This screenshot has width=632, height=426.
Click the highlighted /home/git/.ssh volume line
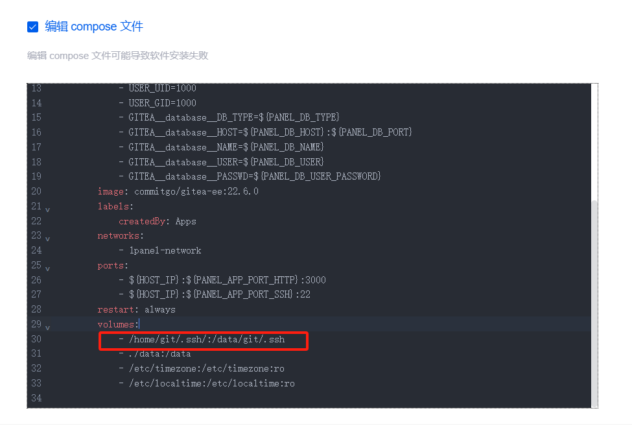click(201, 338)
